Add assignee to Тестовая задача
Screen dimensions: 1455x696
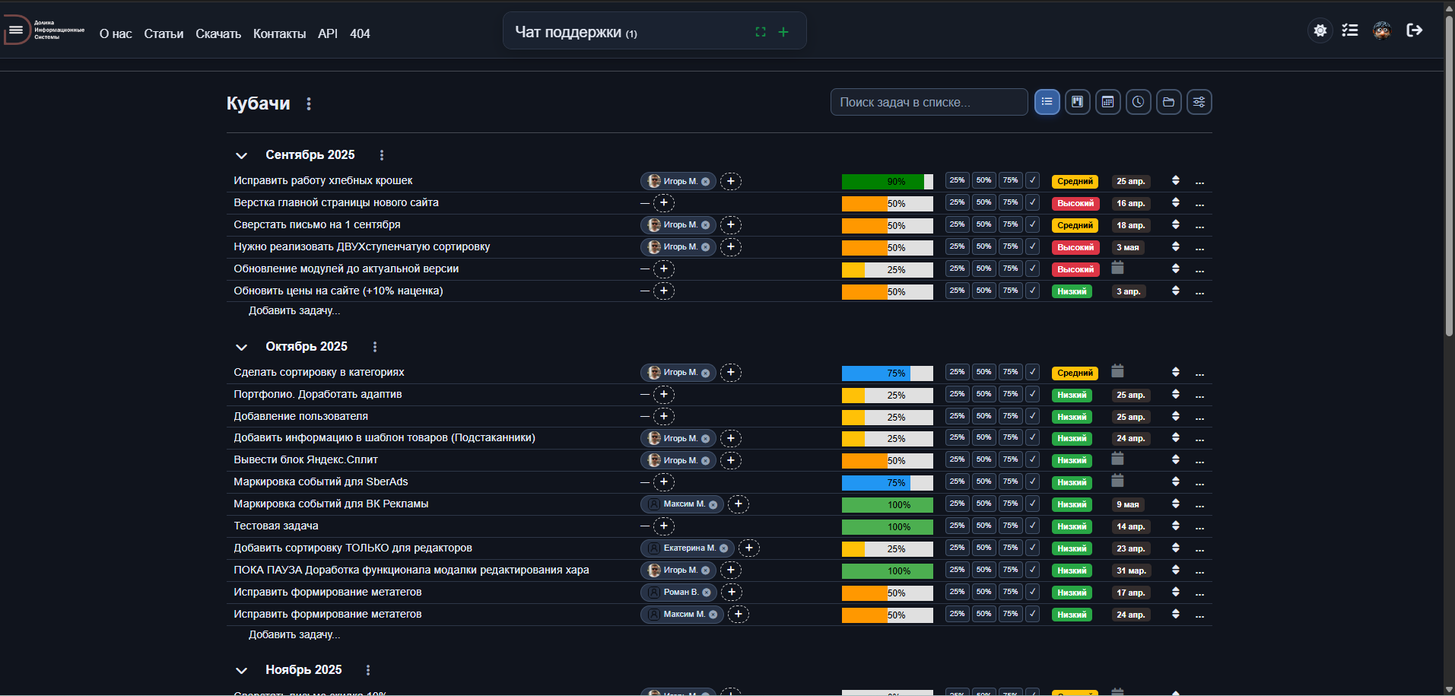(664, 526)
